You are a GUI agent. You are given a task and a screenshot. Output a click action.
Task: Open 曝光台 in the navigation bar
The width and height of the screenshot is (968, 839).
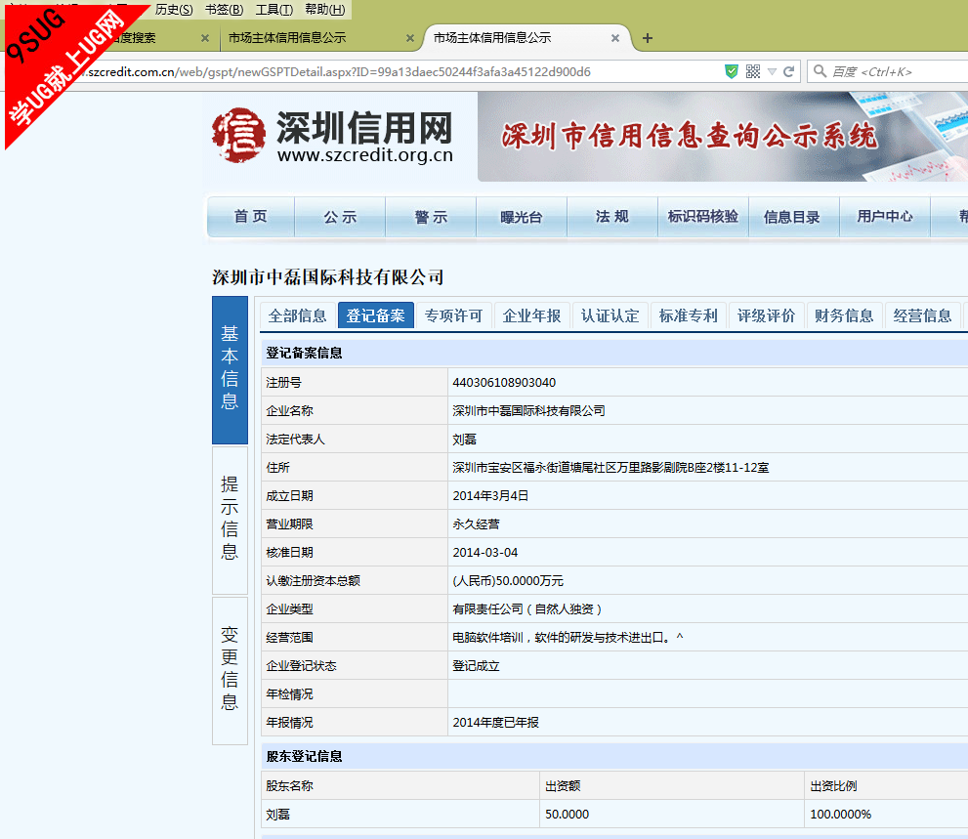[x=522, y=217]
